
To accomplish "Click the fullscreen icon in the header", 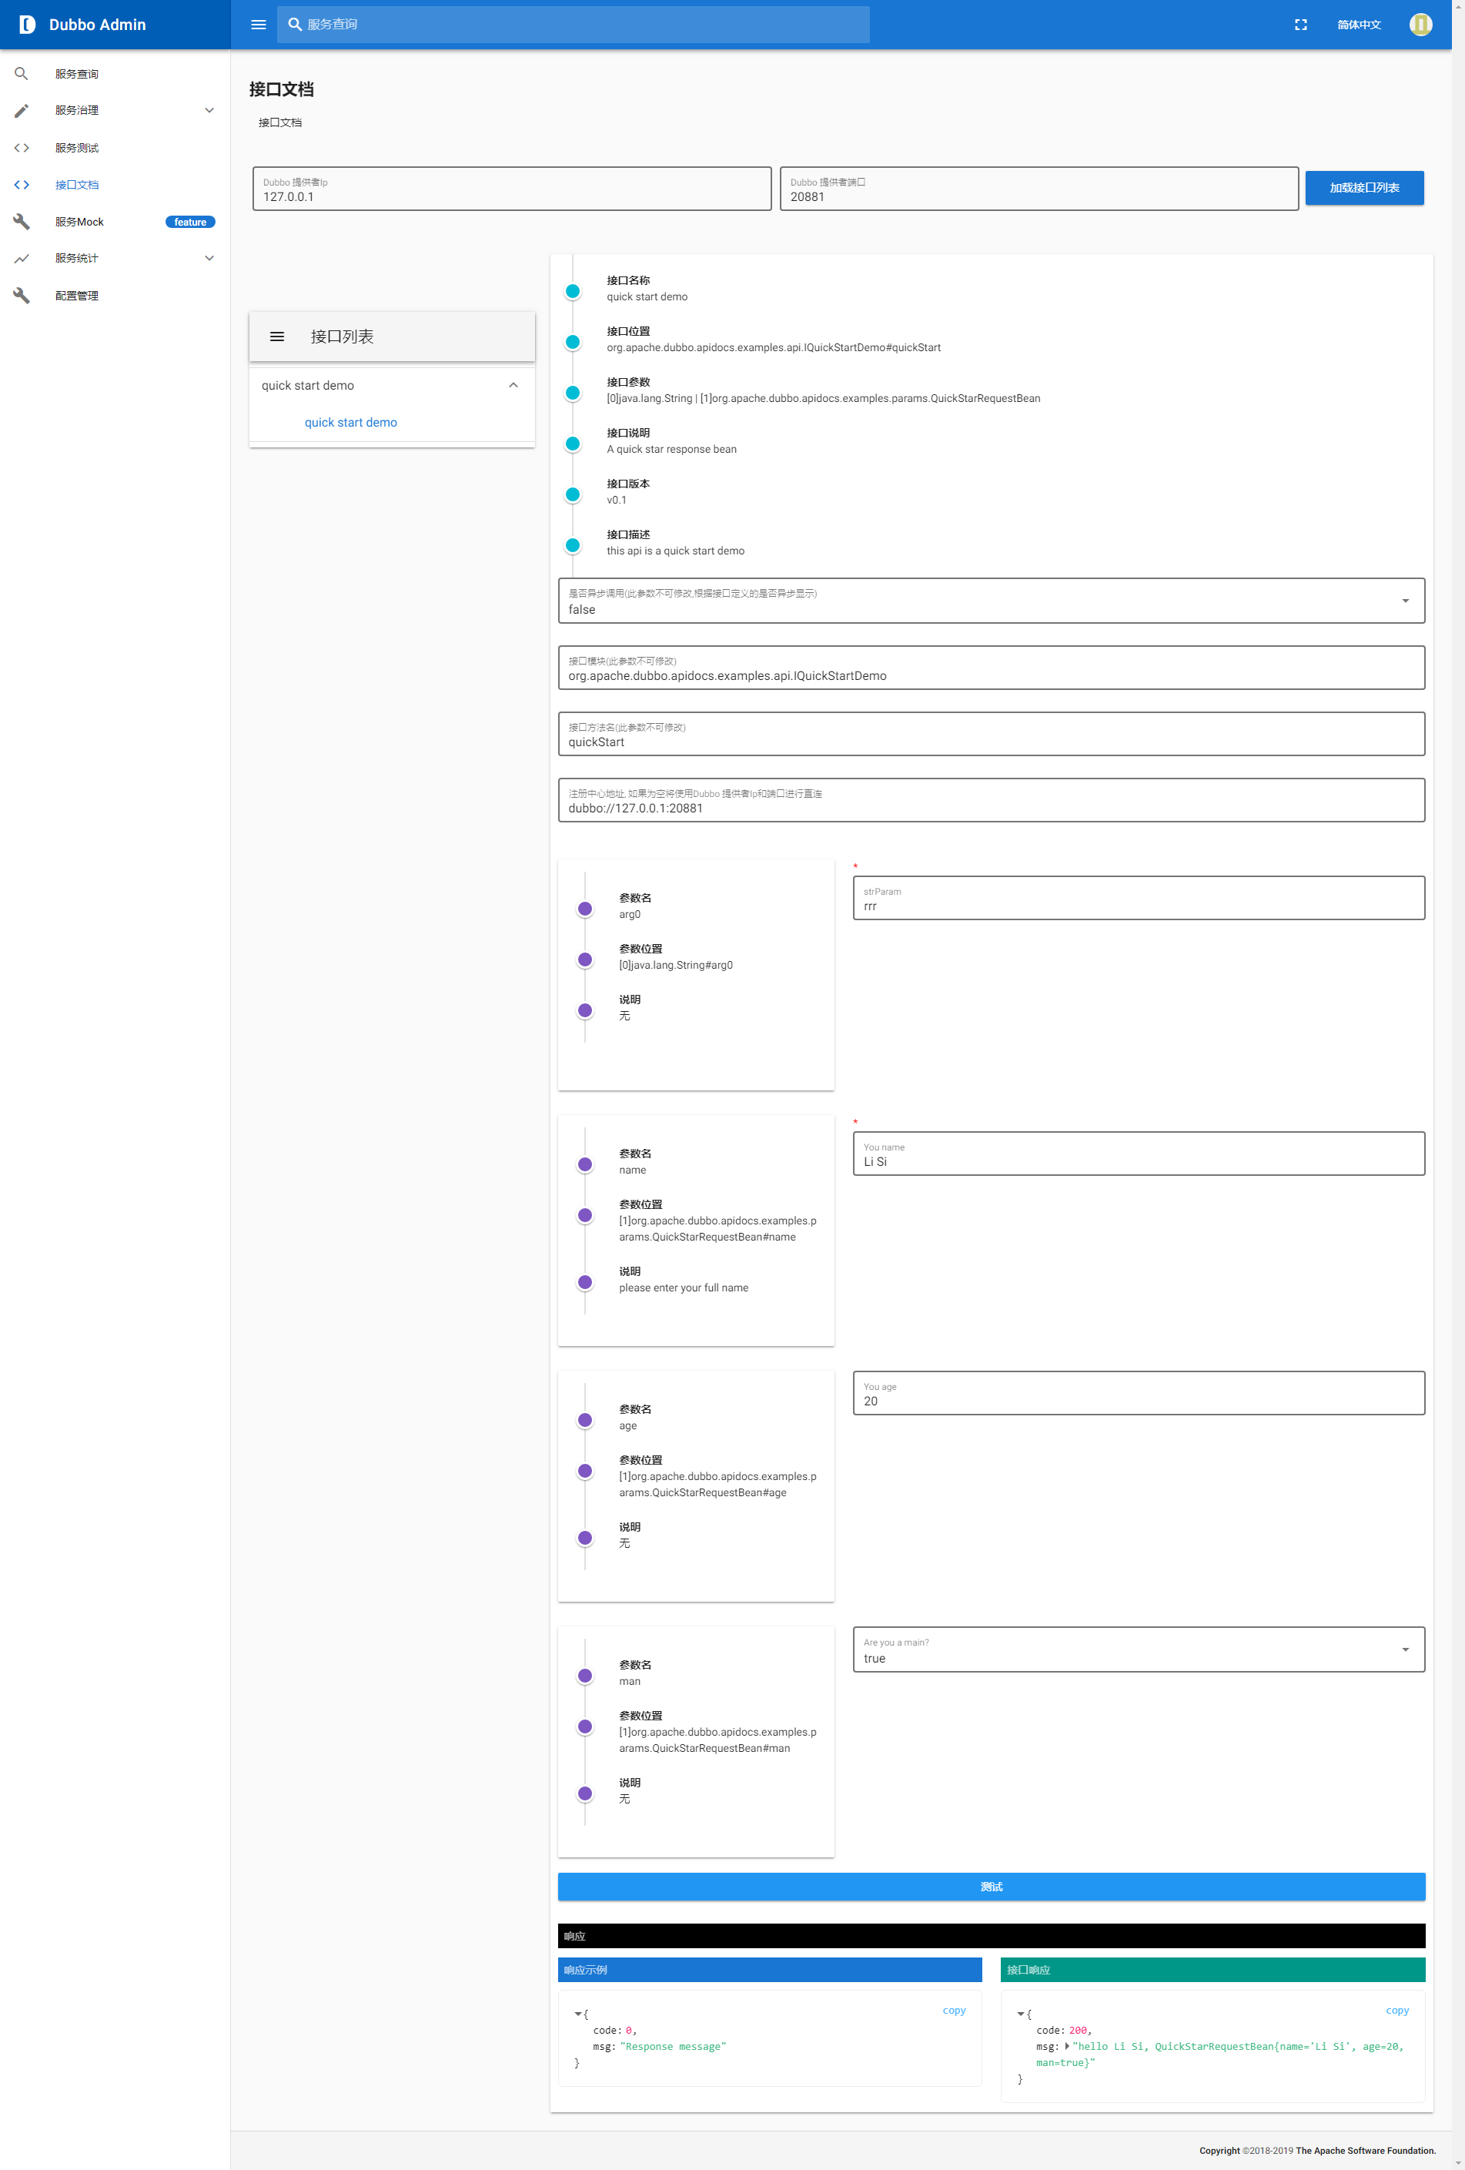I will pos(1299,25).
